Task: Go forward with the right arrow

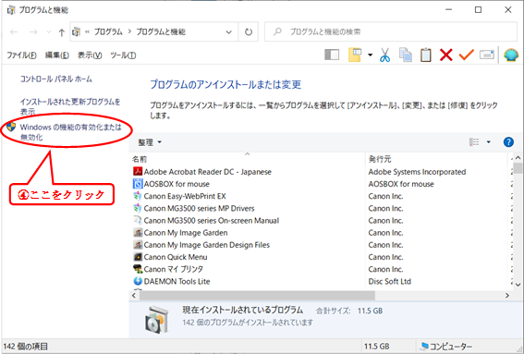Action: [33, 32]
